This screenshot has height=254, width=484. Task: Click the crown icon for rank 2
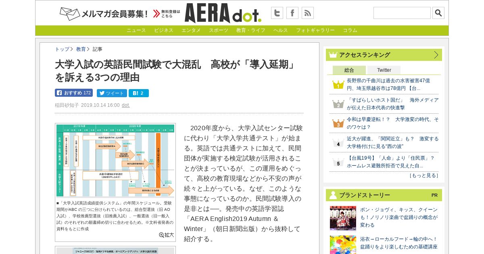pos(338,104)
